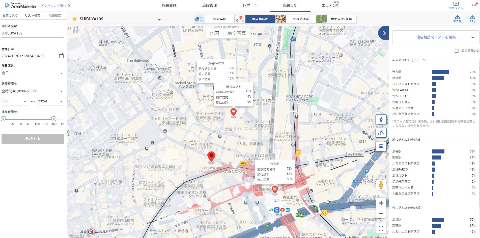Click 小田急百貨店新宿店 in 前後訪問合計 list
This screenshot has width=480, height=238.
click(x=405, y=114)
